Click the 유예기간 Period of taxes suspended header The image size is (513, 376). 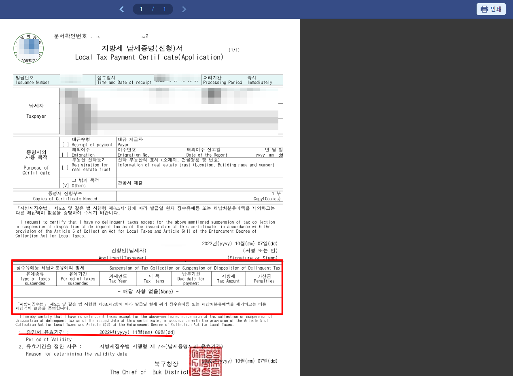(x=78, y=278)
